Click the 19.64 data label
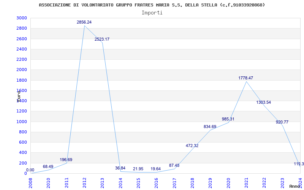 coord(156,169)
